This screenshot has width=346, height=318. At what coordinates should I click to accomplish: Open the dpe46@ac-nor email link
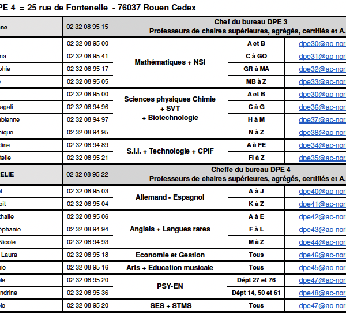tap(322, 255)
